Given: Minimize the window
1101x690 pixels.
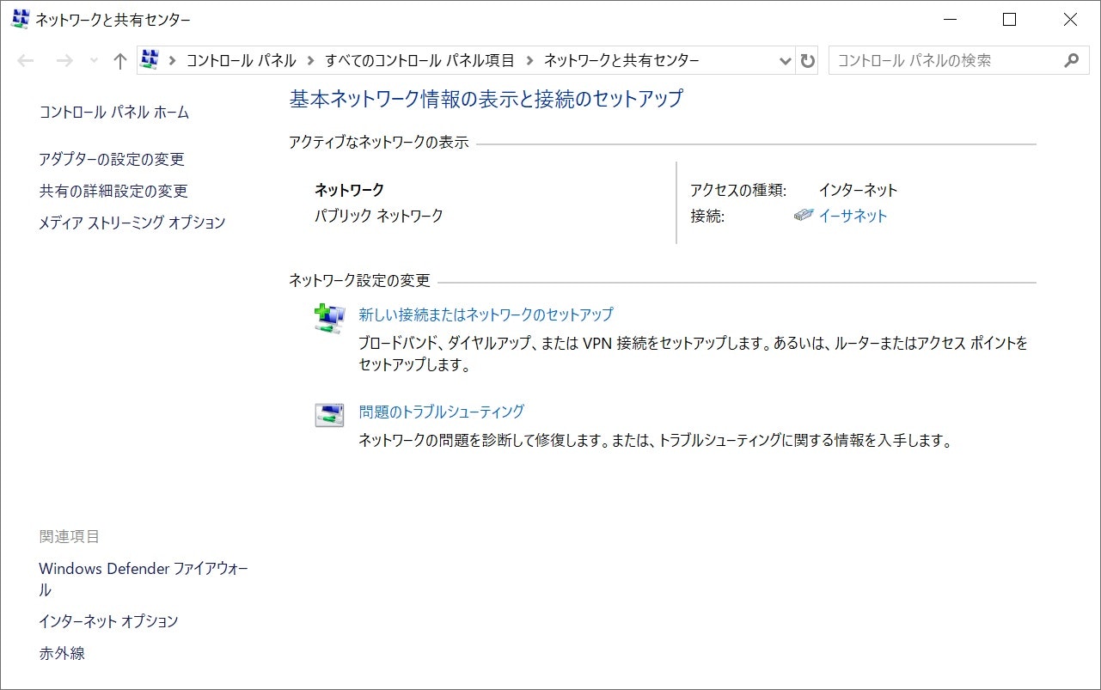Looking at the screenshot, I should click(x=949, y=20).
